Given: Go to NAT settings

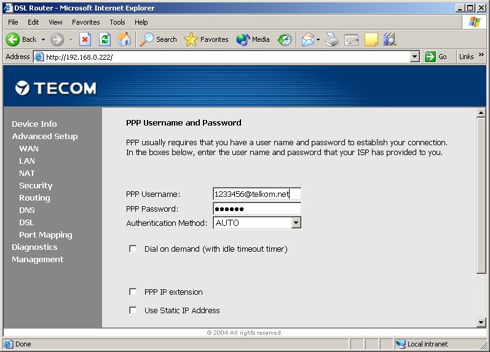Looking at the screenshot, I should click(27, 174).
